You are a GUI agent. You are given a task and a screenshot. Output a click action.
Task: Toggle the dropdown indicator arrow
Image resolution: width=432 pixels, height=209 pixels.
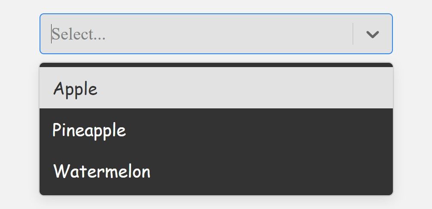point(372,34)
